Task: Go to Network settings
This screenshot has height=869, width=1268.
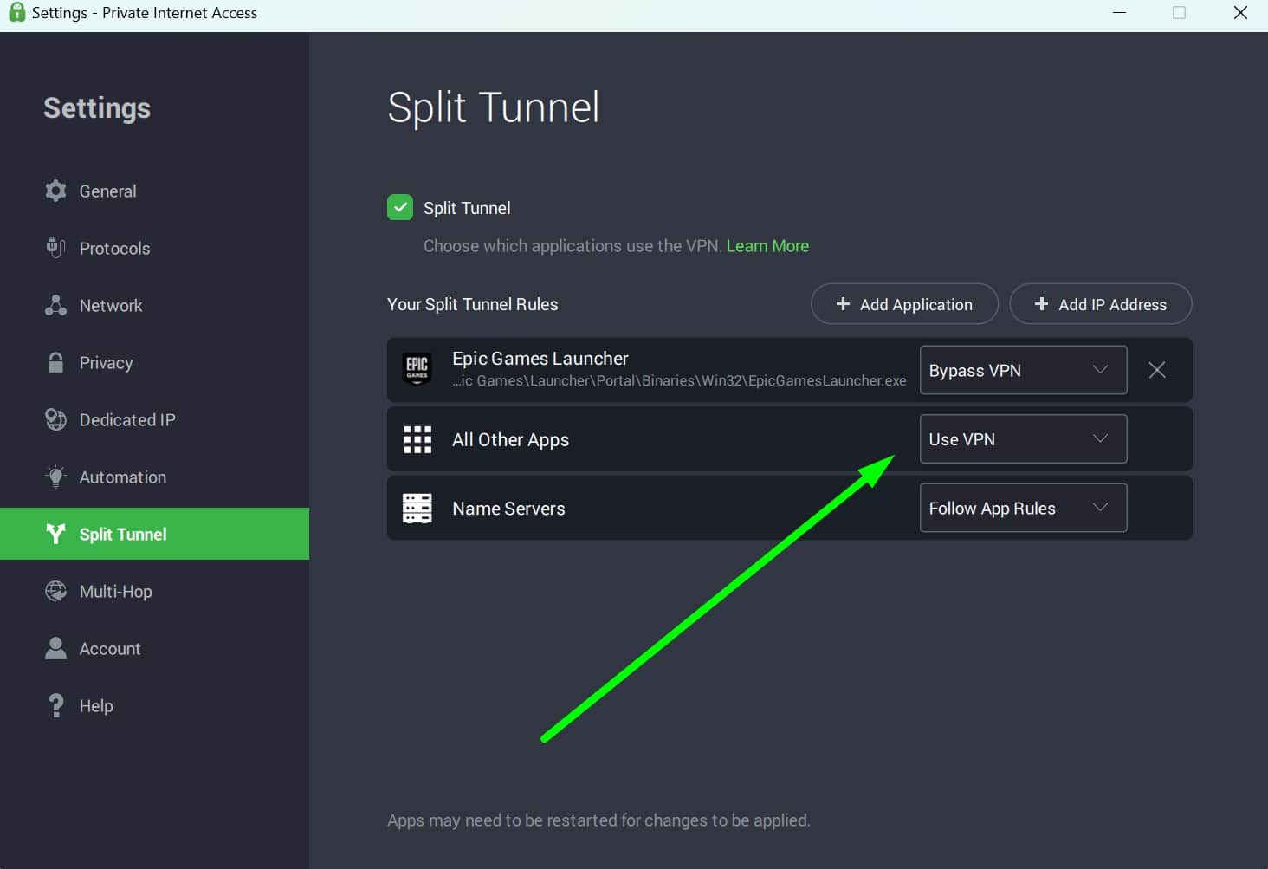Action: tap(154, 305)
